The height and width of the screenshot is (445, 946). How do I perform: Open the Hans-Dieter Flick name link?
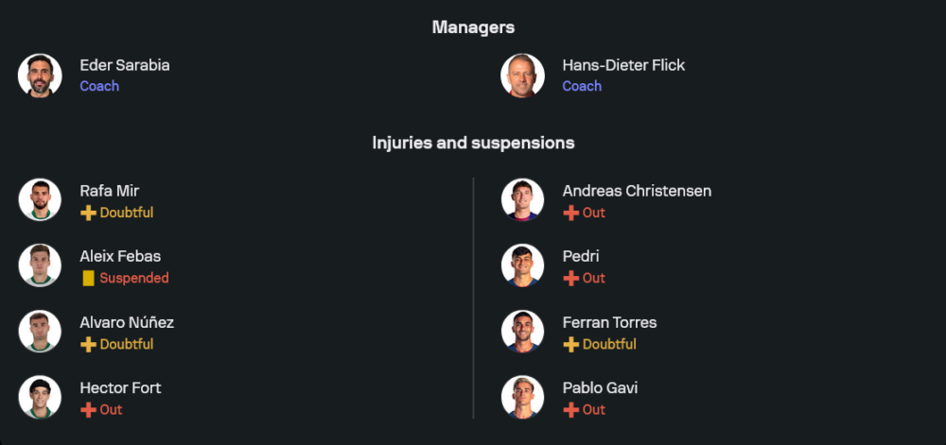coord(623,65)
